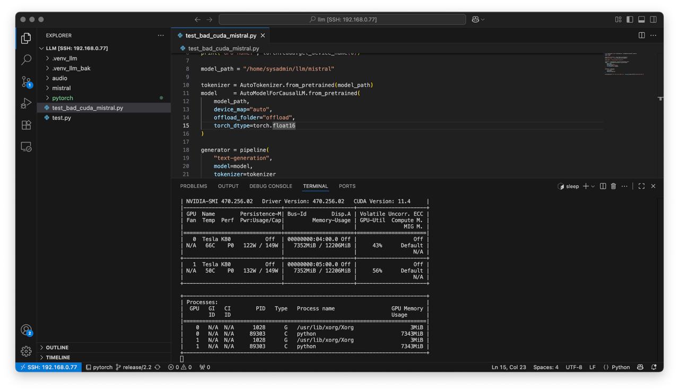The height and width of the screenshot is (391, 679).
Task: Click the release/2.2 branch indicator
Action: pyautogui.click(x=133, y=367)
